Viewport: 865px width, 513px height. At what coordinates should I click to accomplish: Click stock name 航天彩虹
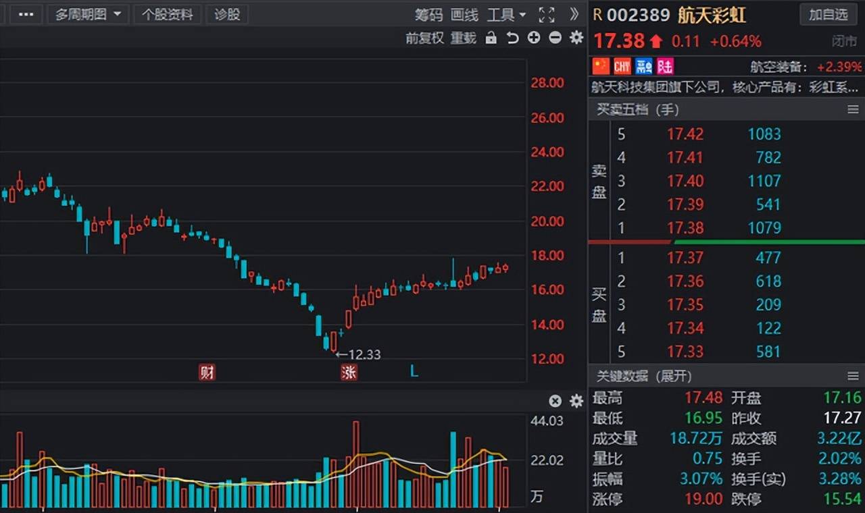(x=712, y=15)
